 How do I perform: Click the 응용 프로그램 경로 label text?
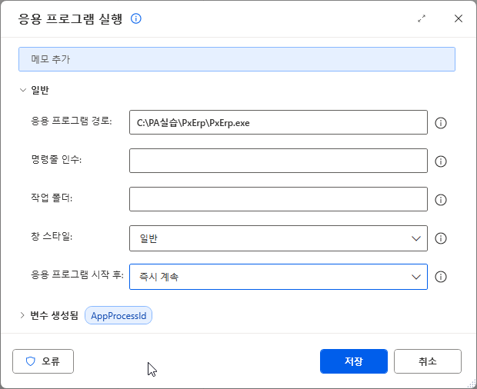click(72, 121)
